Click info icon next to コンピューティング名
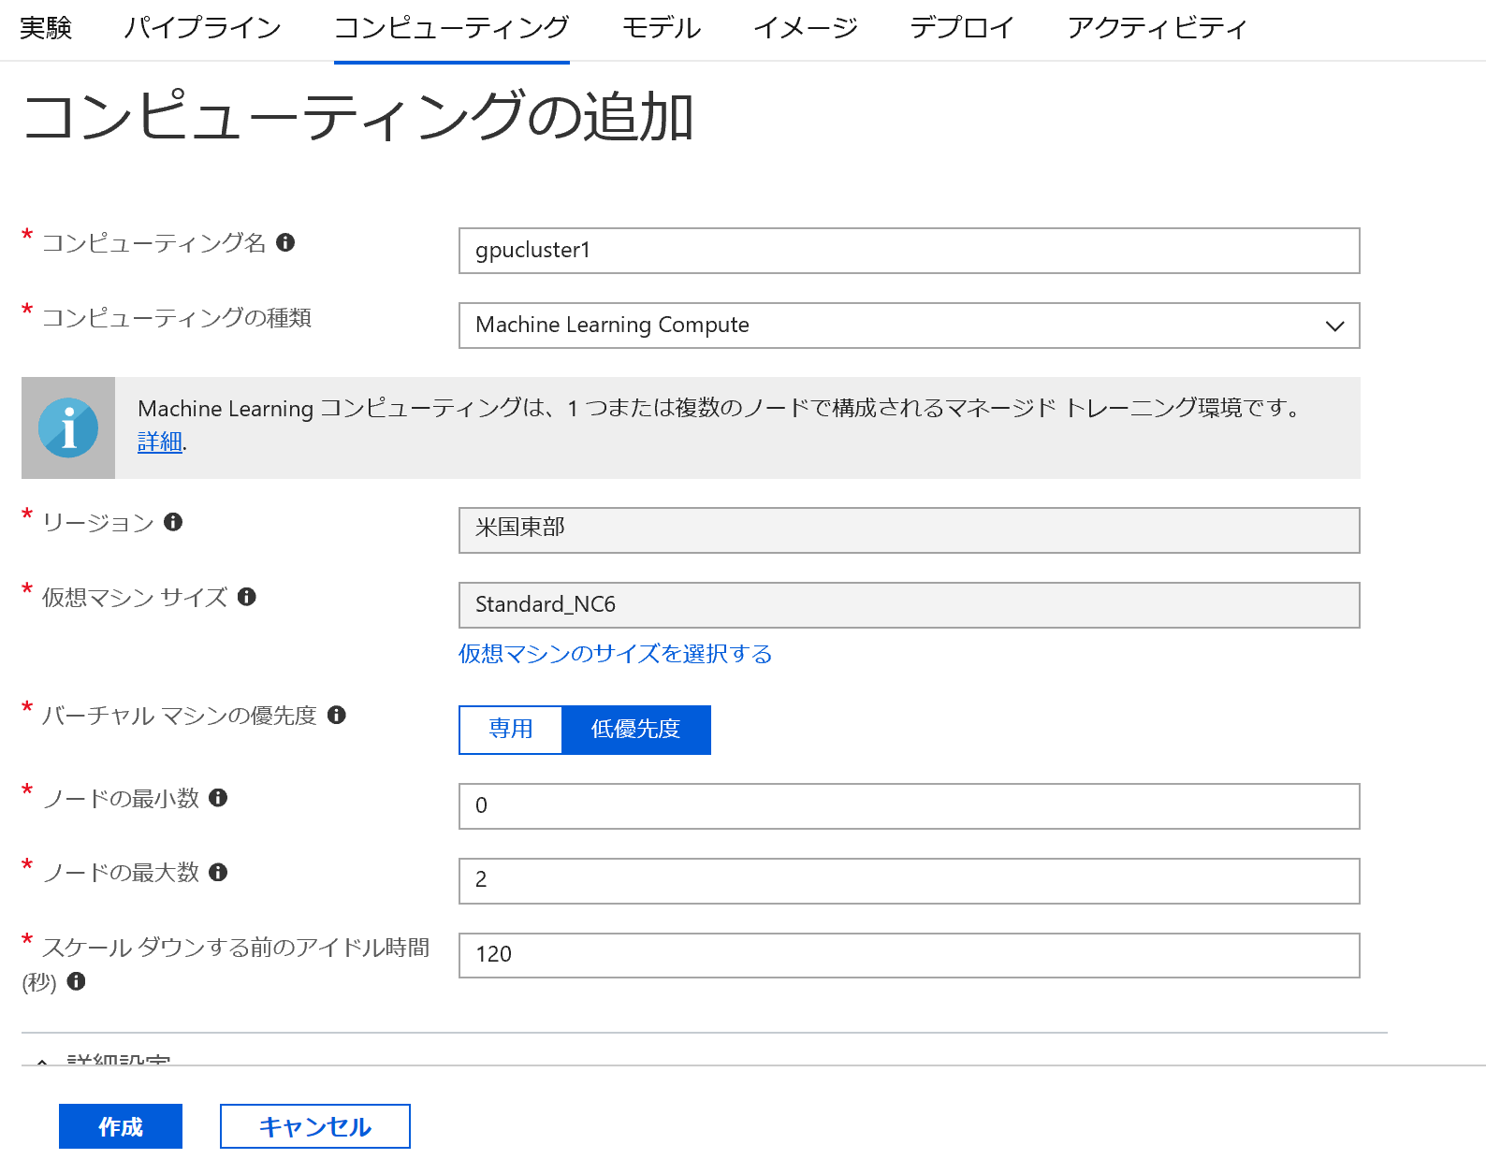 [x=285, y=242]
